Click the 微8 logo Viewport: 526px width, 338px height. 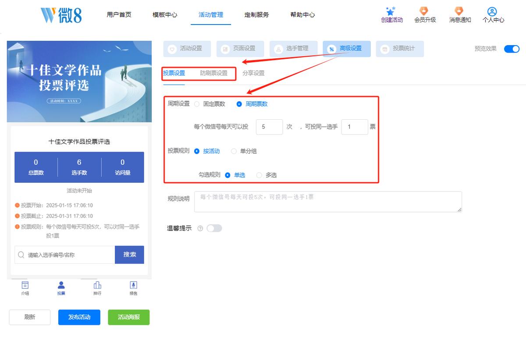(x=61, y=15)
